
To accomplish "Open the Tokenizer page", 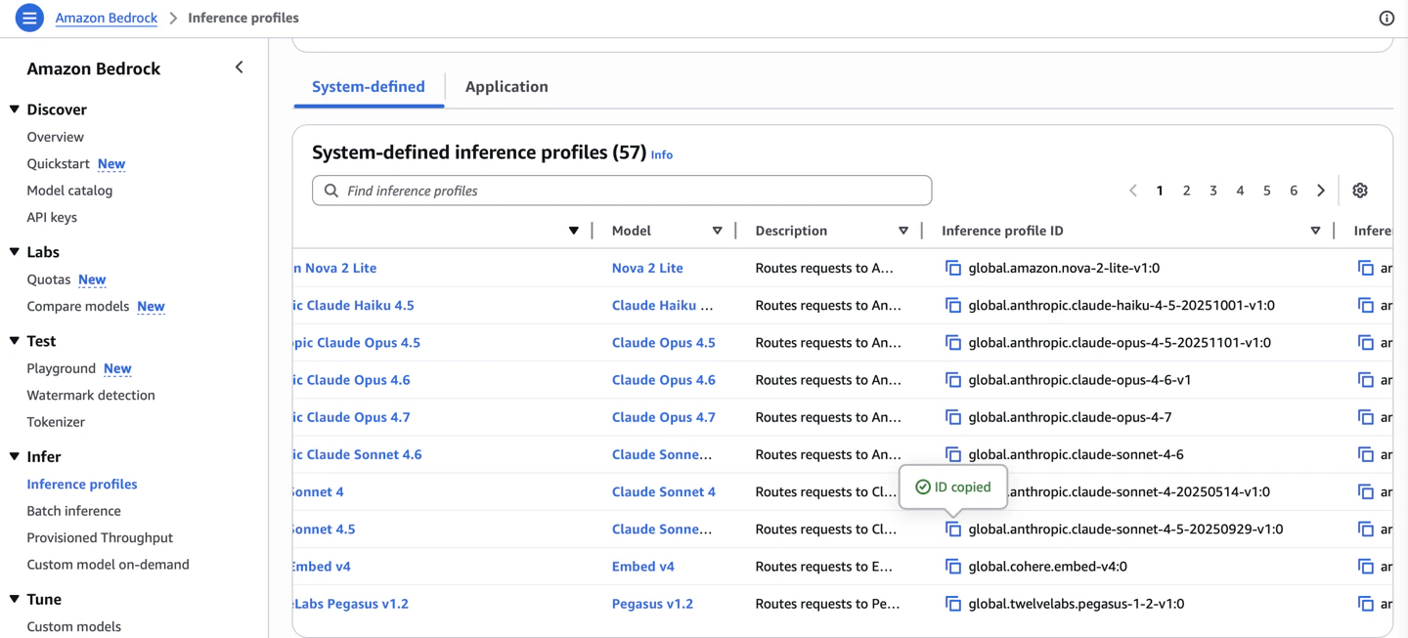I will pos(56,422).
